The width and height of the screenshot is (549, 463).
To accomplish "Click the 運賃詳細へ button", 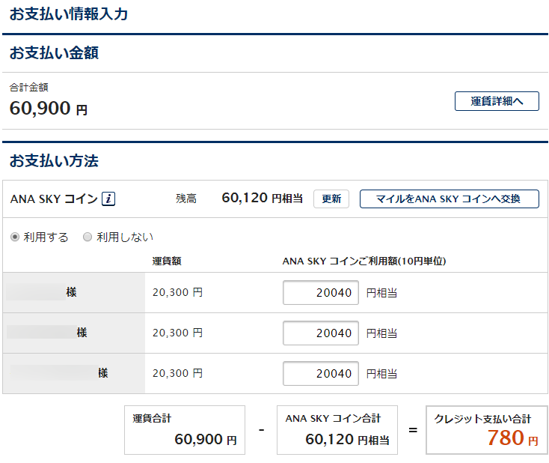I will click(497, 101).
